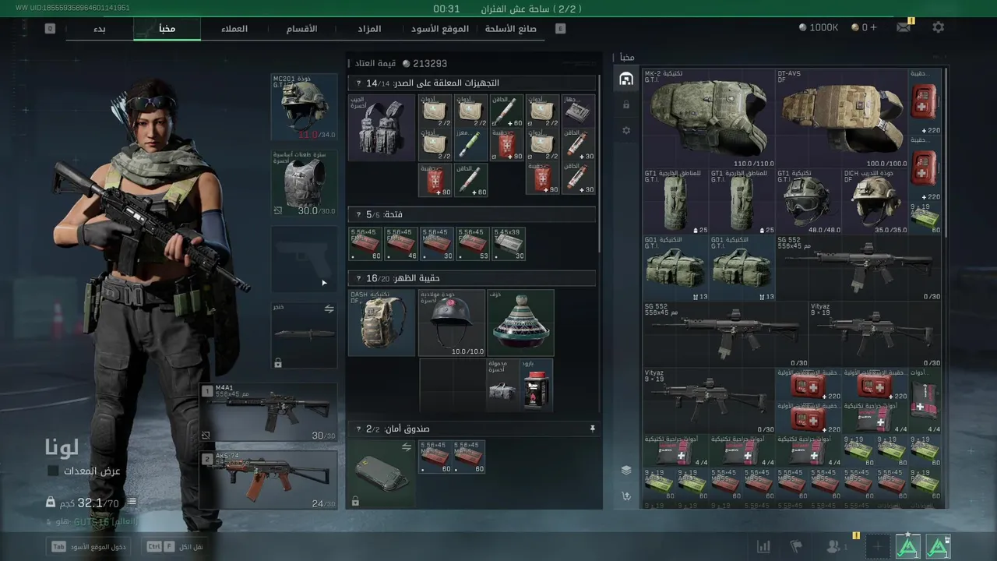Select the 5.45x39 ammo in pockets
997x561 pixels.
(x=509, y=244)
